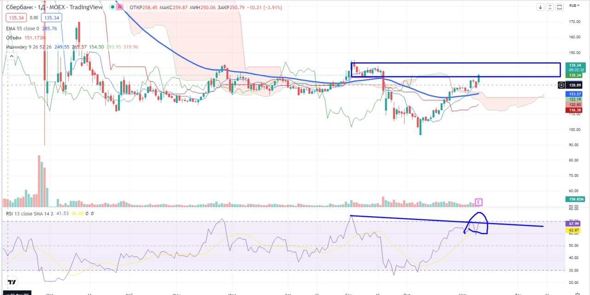Click the plus icon beside 128.89 price

(561, 85)
